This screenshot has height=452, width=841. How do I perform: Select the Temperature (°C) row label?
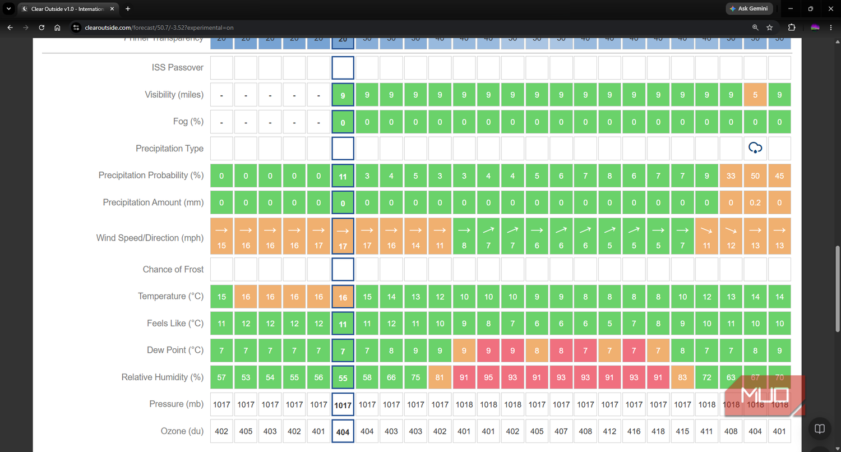coord(170,296)
